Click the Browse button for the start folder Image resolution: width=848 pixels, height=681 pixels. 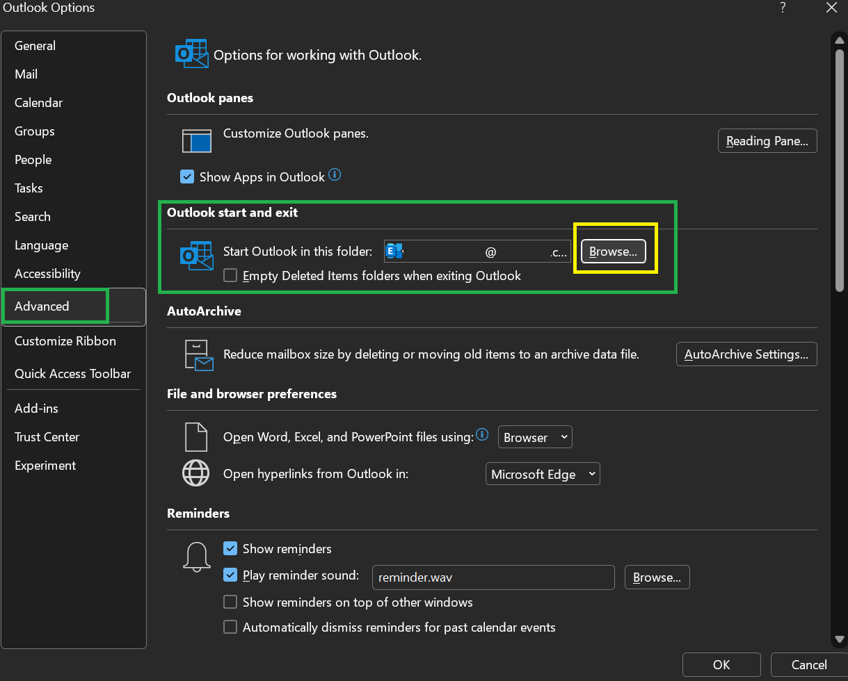[x=614, y=252]
